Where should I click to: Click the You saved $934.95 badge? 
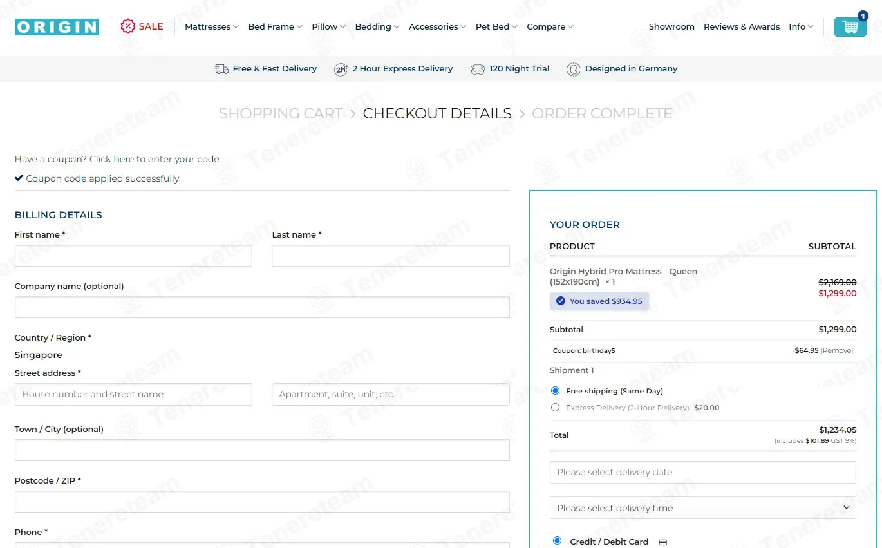(x=599, y=301)
